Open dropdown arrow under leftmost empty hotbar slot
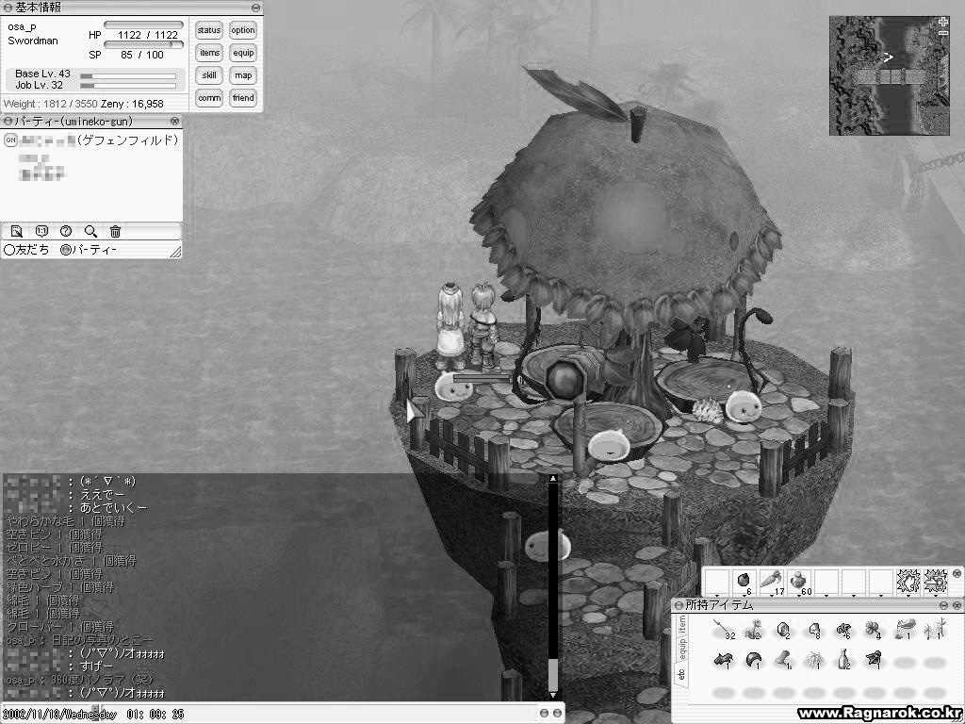 click(x=716, y=596)
